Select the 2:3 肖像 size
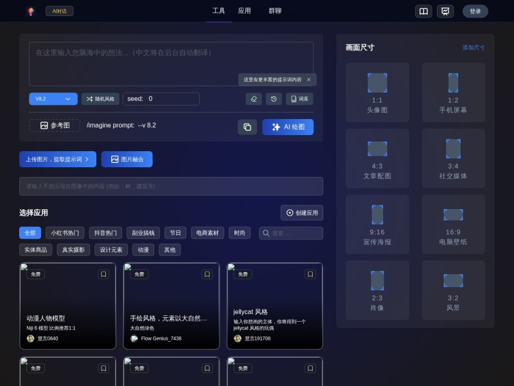This screenshot has width=514, height=386. (x=377, y=291)
